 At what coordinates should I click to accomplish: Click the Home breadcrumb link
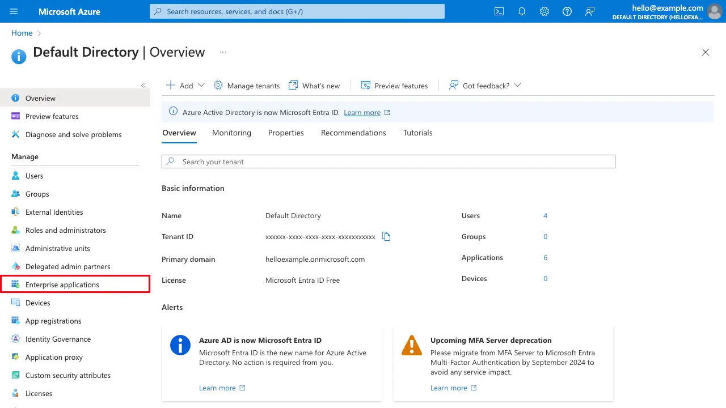(22, 33)
